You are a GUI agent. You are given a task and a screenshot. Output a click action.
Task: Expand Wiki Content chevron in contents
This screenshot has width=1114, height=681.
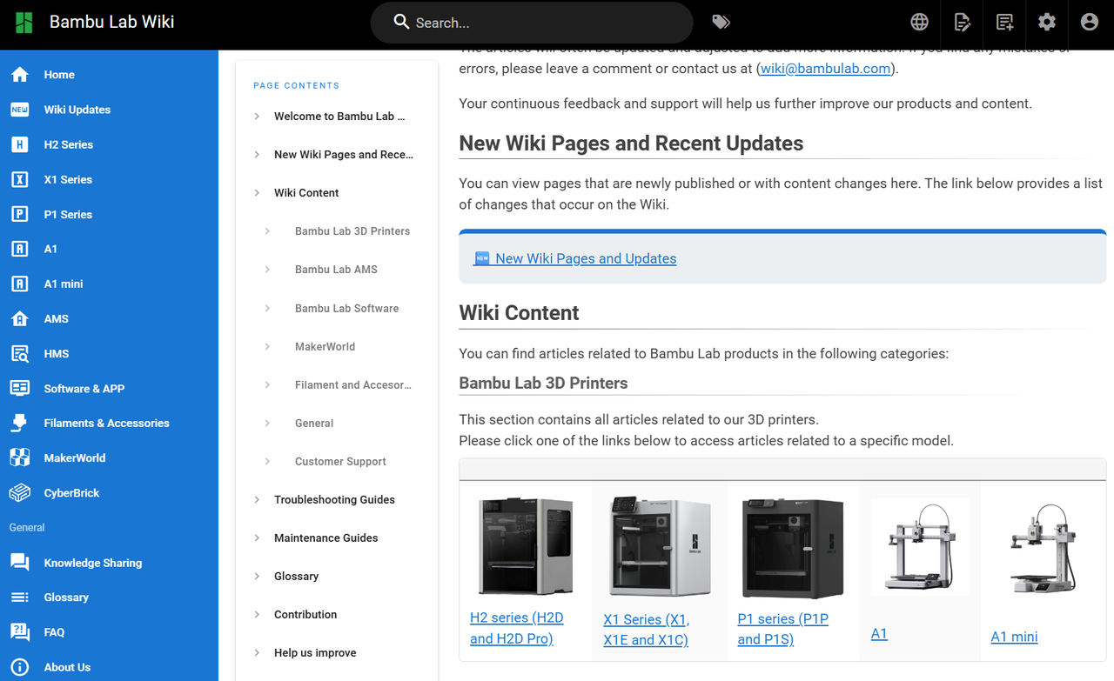tap(257, 192)
